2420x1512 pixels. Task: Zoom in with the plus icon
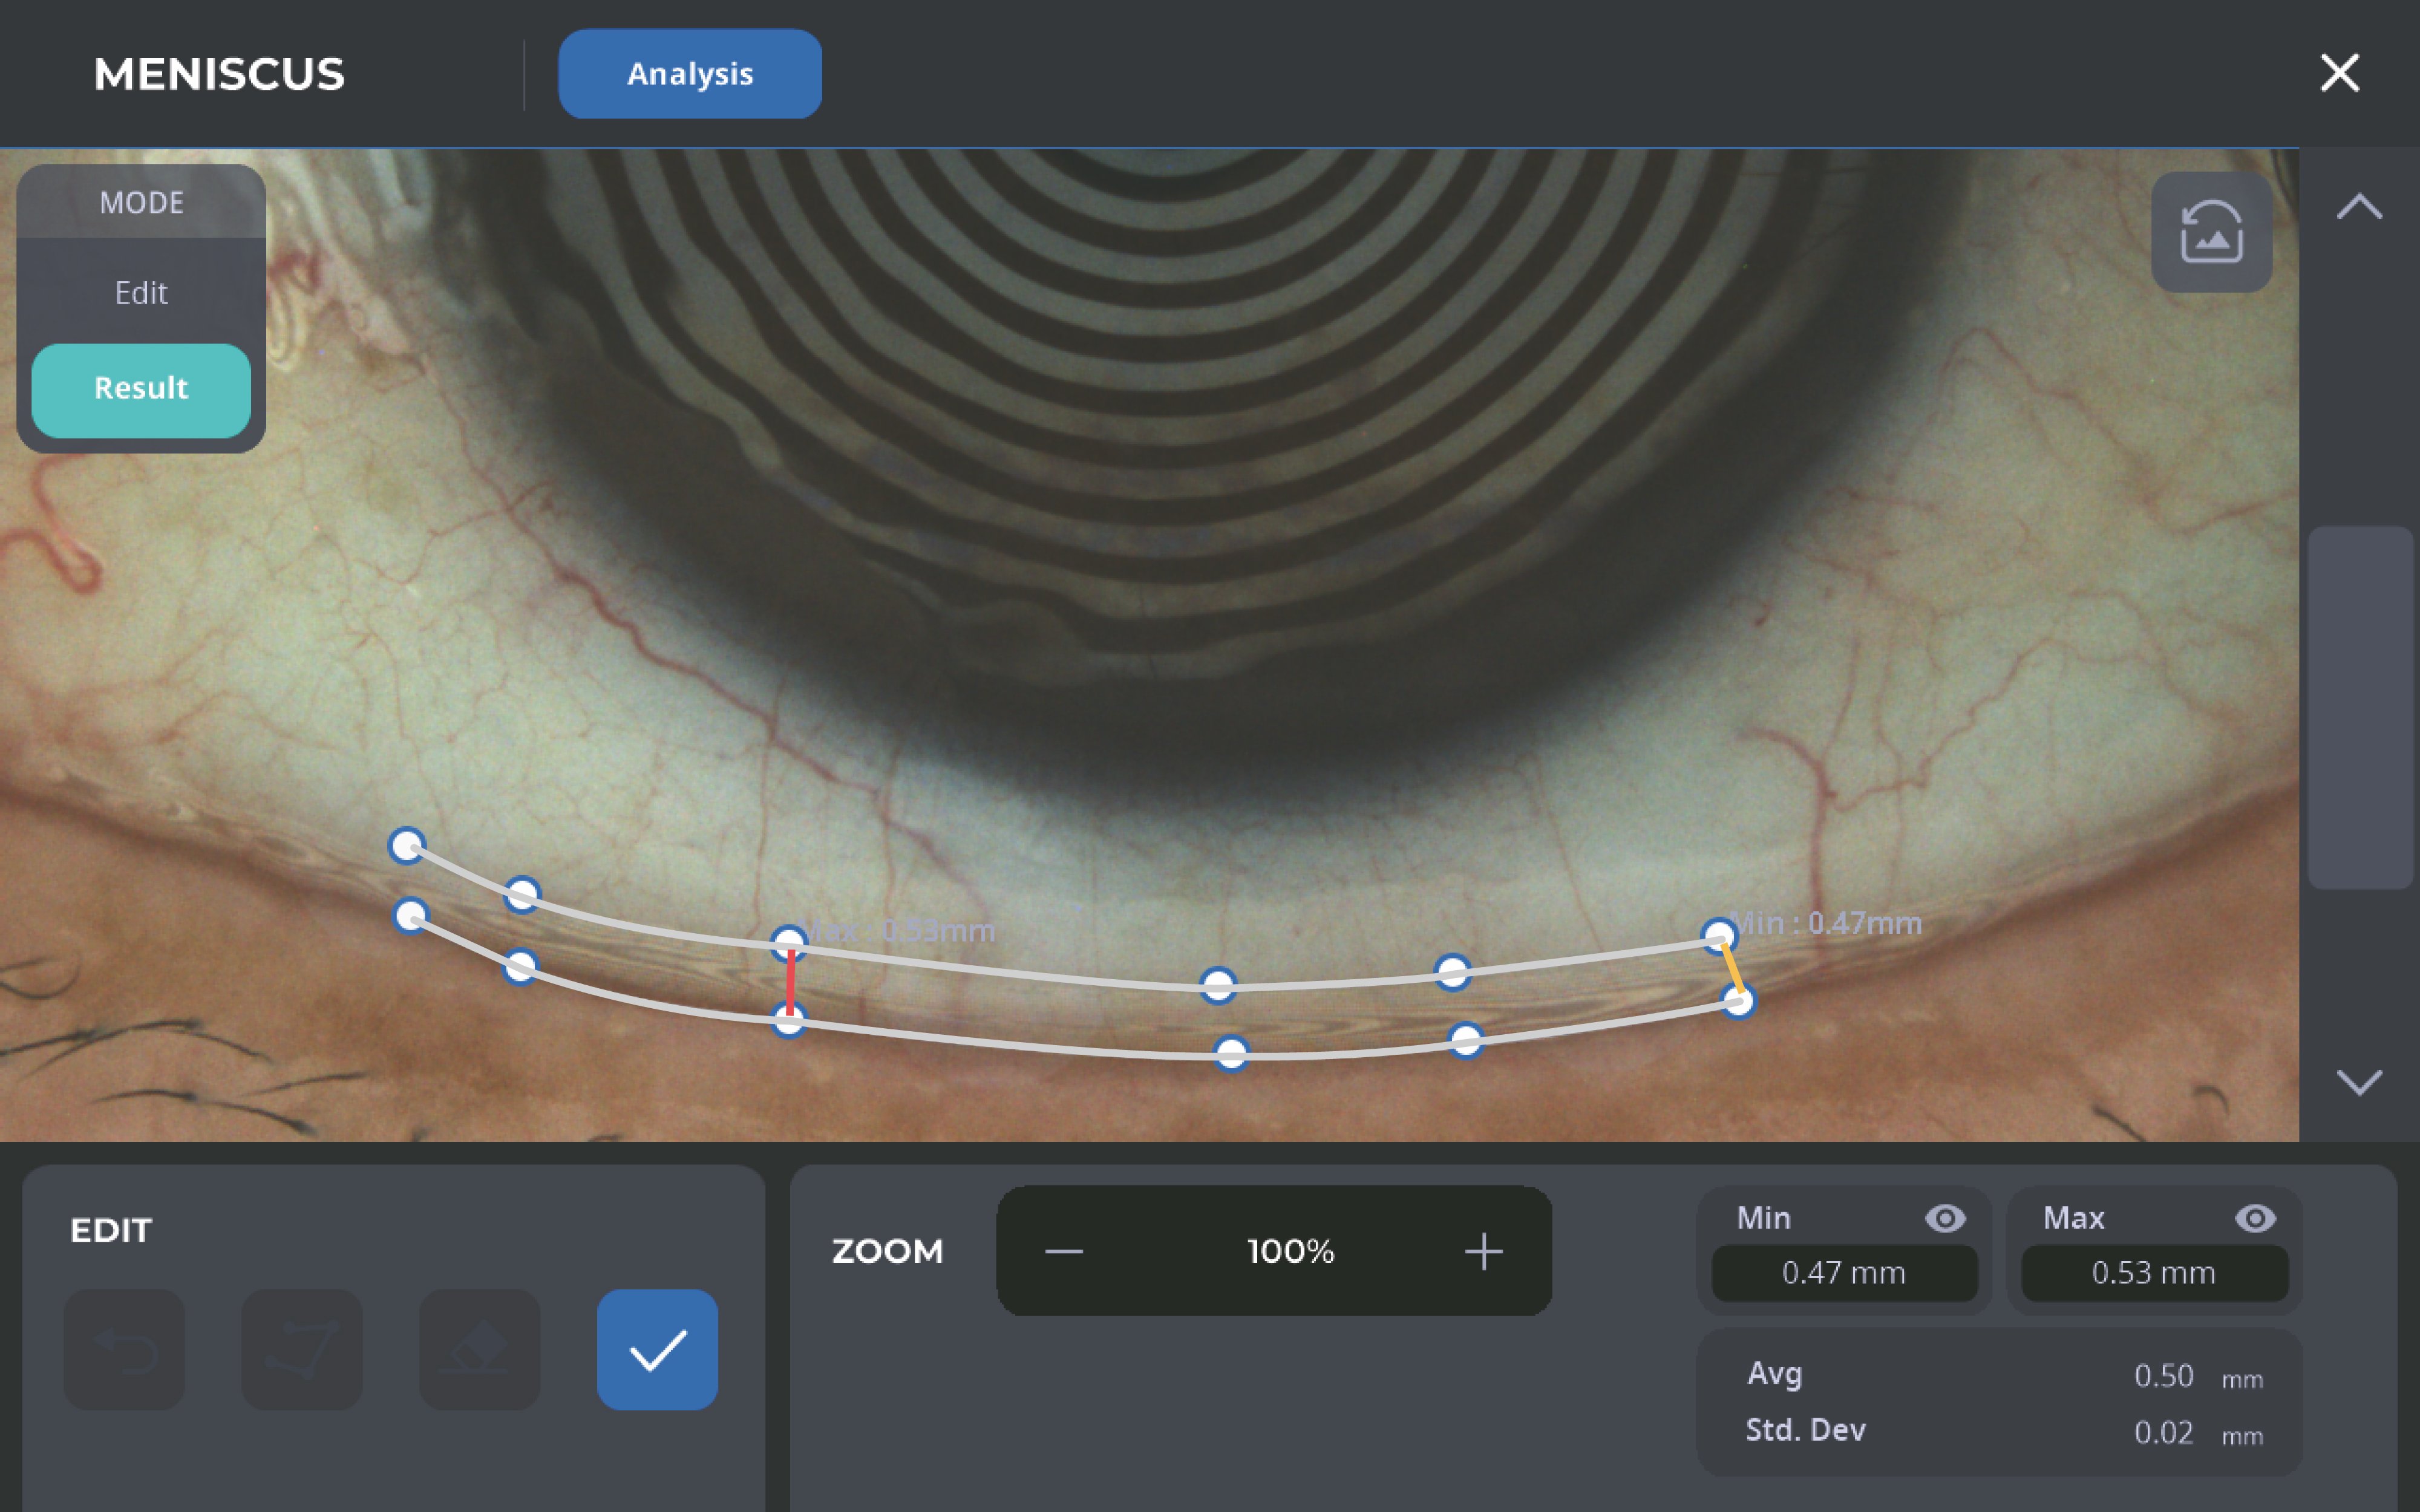1483,1251
